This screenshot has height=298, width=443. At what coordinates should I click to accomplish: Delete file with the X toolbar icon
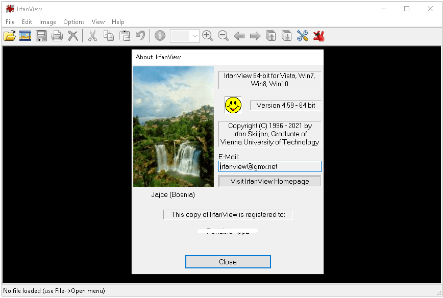[73, 36]
